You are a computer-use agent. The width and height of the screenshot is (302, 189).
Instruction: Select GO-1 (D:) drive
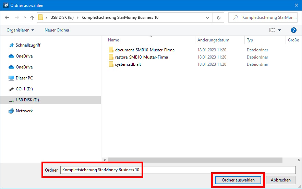coord(24,89)
